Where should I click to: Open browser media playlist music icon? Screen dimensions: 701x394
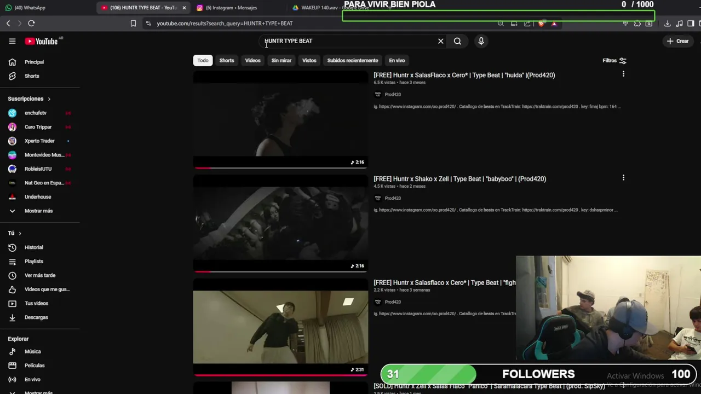679,24
